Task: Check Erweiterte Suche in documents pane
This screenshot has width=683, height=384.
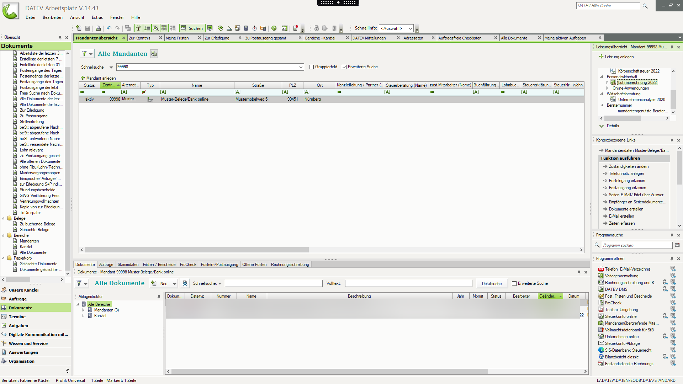Action: pyautogui.click(x=514, y=283)
